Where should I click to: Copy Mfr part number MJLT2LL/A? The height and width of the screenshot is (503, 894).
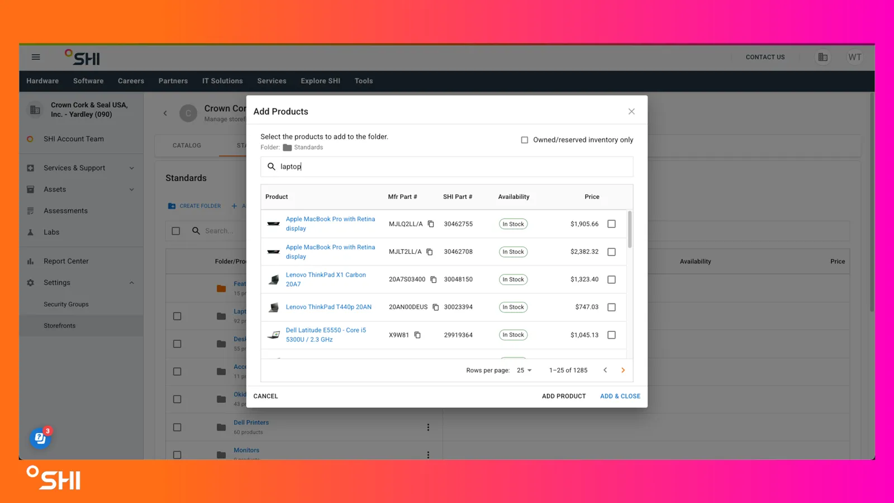430,252
